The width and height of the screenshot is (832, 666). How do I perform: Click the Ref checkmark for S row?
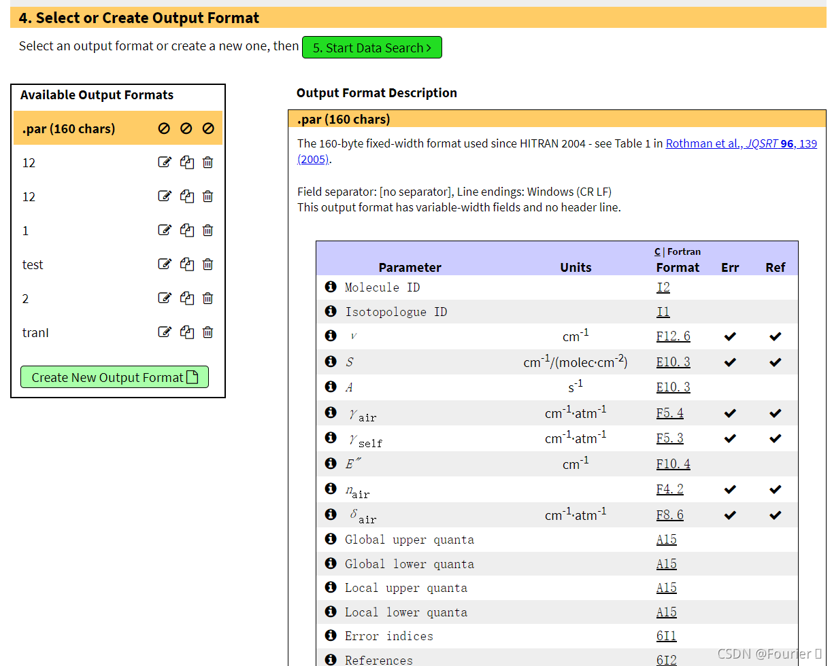pos(775,362)
